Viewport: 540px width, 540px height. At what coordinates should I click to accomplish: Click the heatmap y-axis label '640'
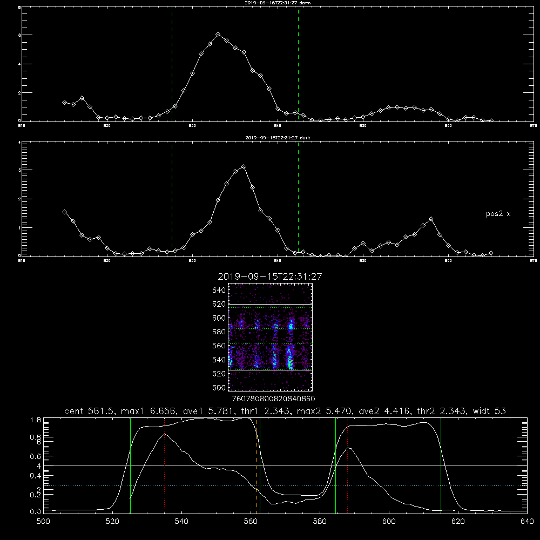(219, 291)
